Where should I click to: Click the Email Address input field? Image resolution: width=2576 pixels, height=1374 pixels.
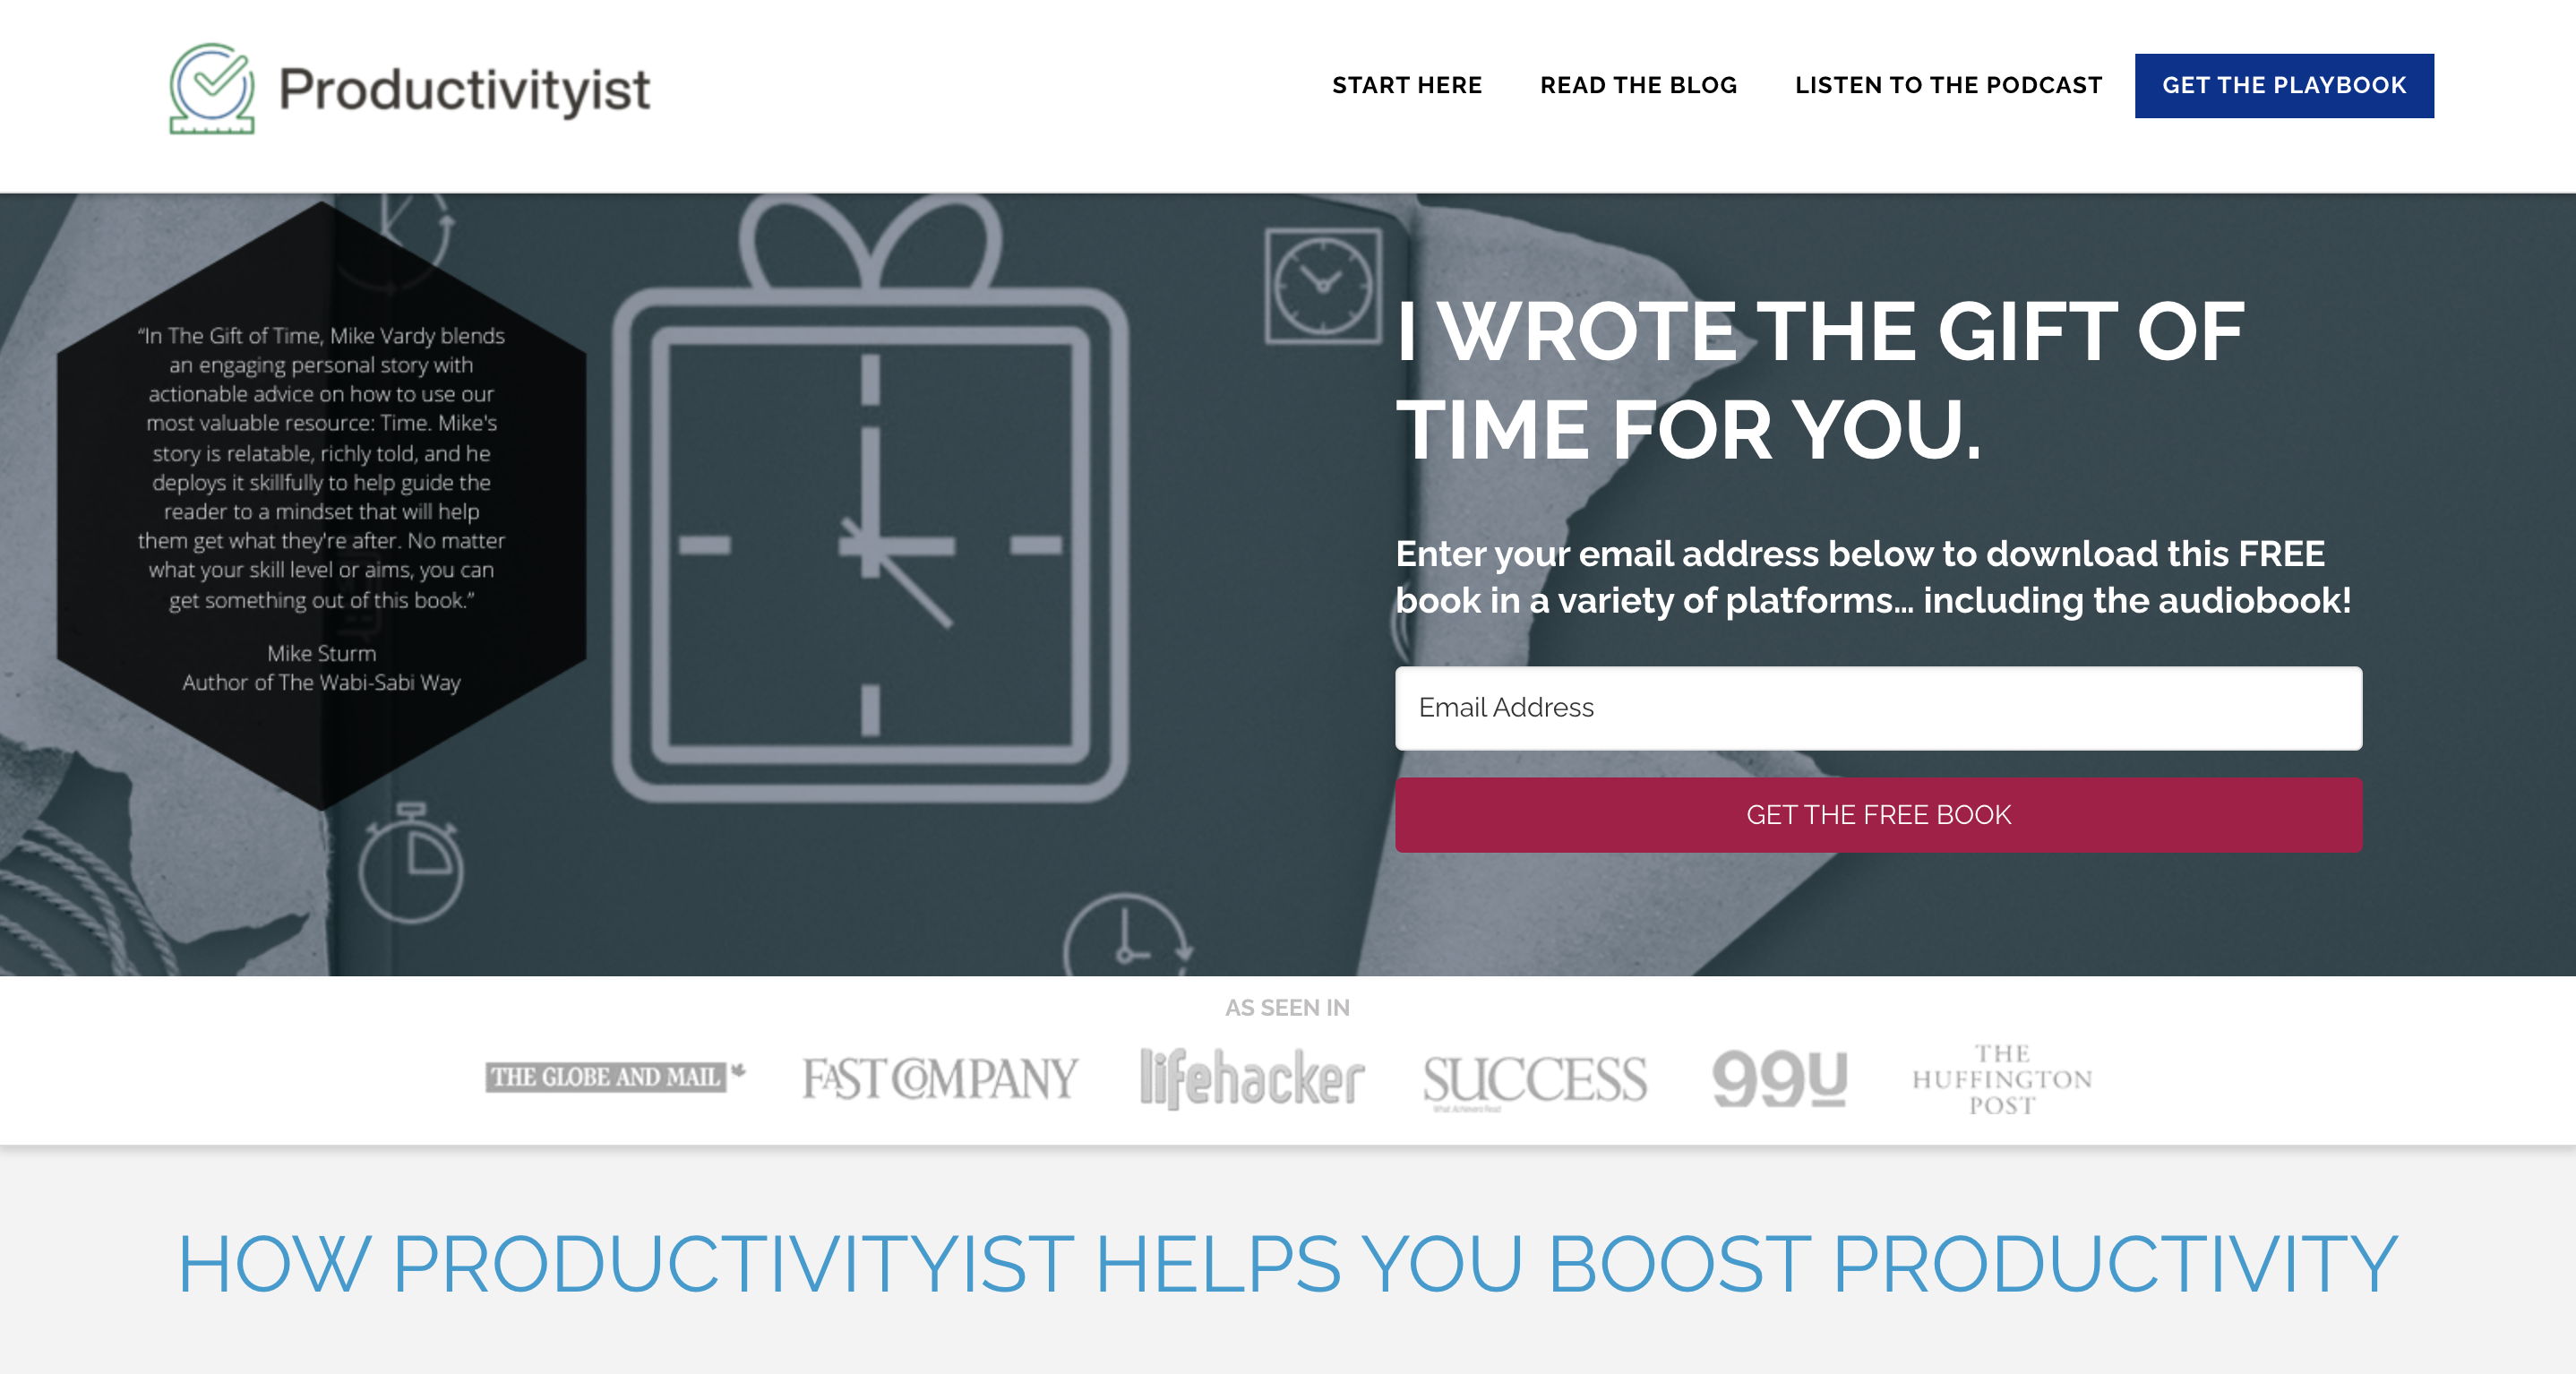(1879, 708)
